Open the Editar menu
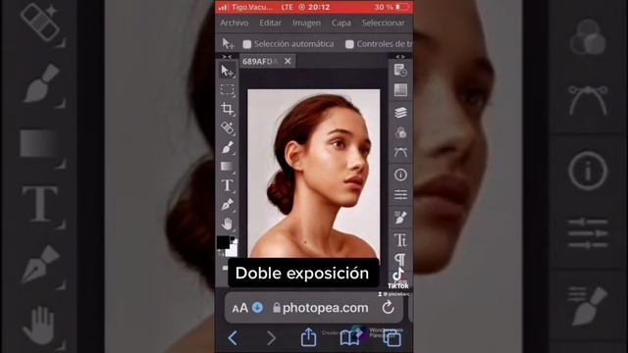This screenshot has height=353, width=628. tap(271, 23)
